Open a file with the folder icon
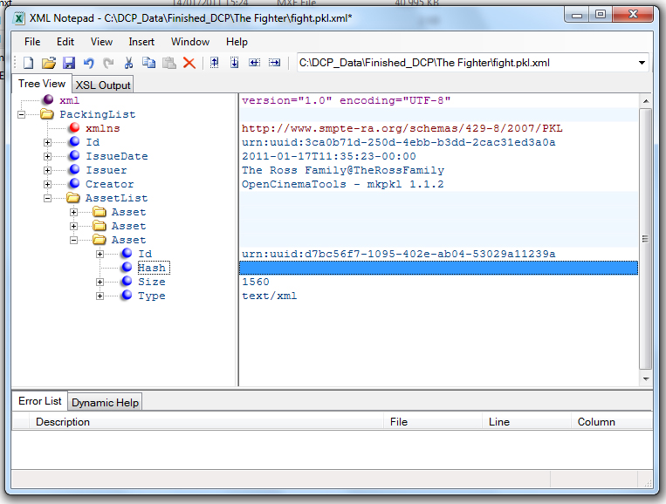The image size is (666, 504). click(x=49, y=63)
